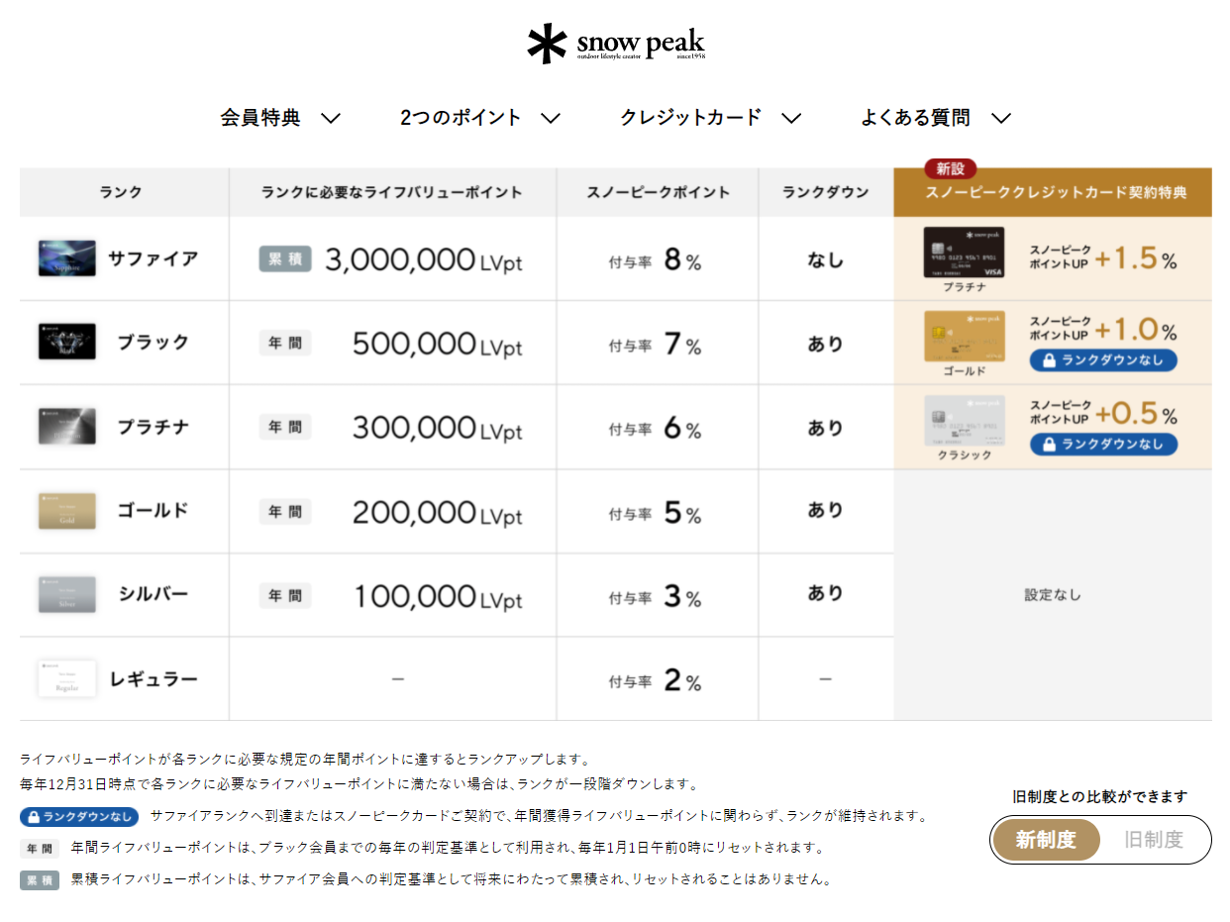
Task: Switch to 新制度 view
Action: coord(1046,840)
